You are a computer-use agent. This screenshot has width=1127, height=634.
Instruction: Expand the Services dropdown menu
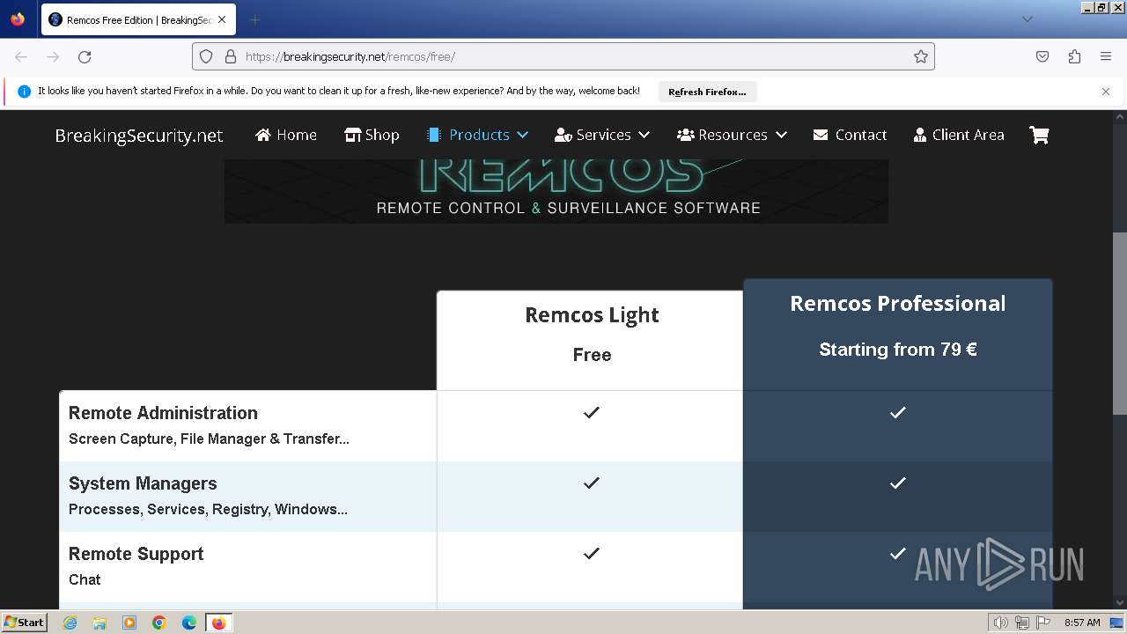coord(602,135)
